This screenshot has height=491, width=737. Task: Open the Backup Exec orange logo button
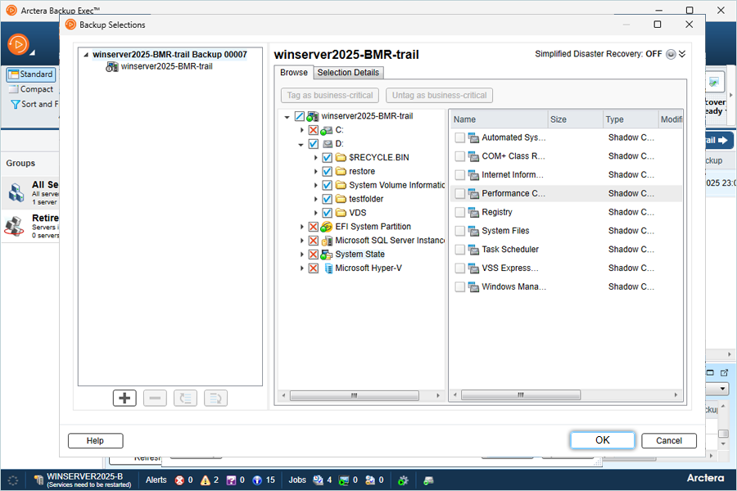click(x=18, y=45)
